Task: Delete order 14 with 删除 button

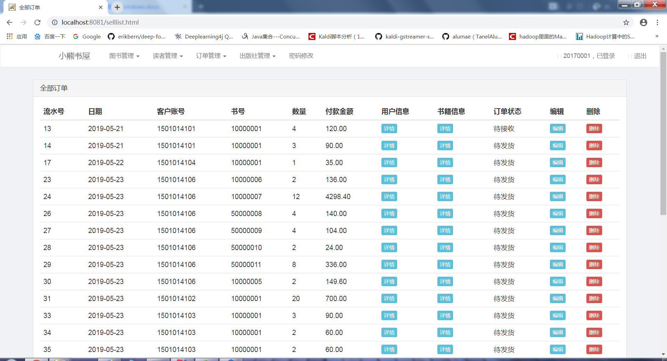Action: tap(594, 146)
